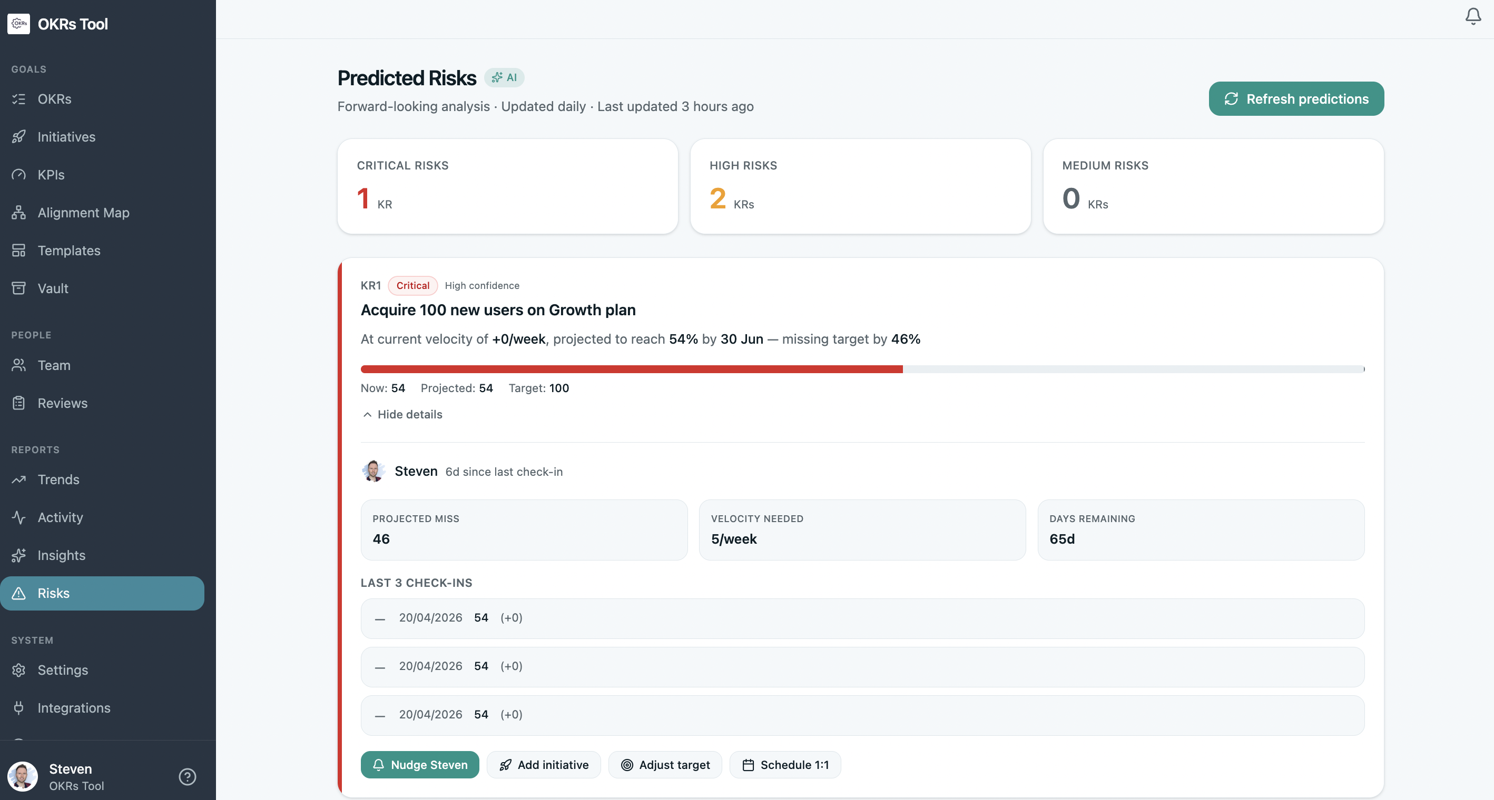The width and height of the screenshot is (1494, 800).
Task: Open Alignment Map from the sidebar
Action: coord(84,213)
